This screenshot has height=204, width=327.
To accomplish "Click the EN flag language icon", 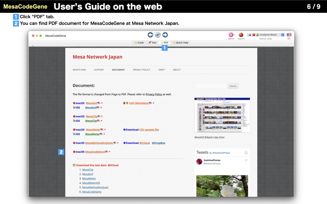I will [289, 35].
